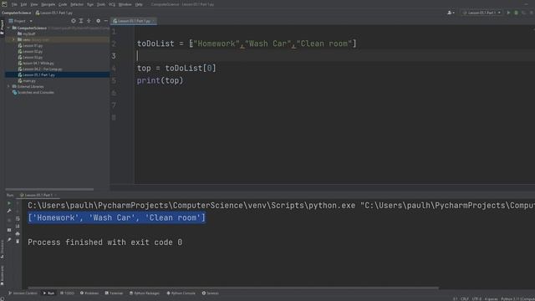Image resolution: width=535 pixels, height=301 pixels.
Task: Open the Navigate menu
Action: click(48, 4)
